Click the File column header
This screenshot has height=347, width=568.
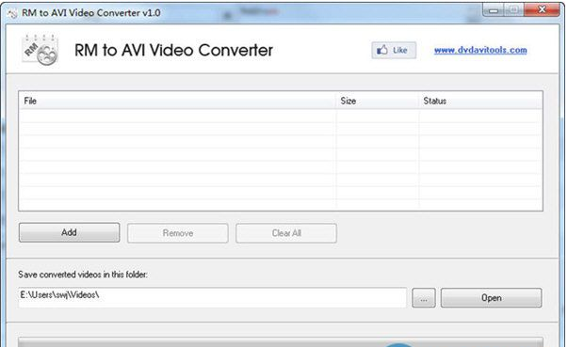pyautogui.click(x=177, y=101)
